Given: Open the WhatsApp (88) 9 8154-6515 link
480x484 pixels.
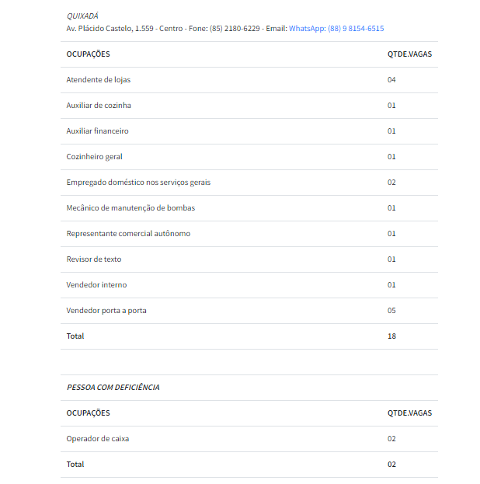Looking at the screenshot, I should tap(336, 28).
